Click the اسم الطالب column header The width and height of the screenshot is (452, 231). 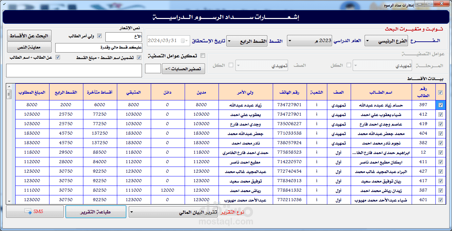(x=381, y=92)
